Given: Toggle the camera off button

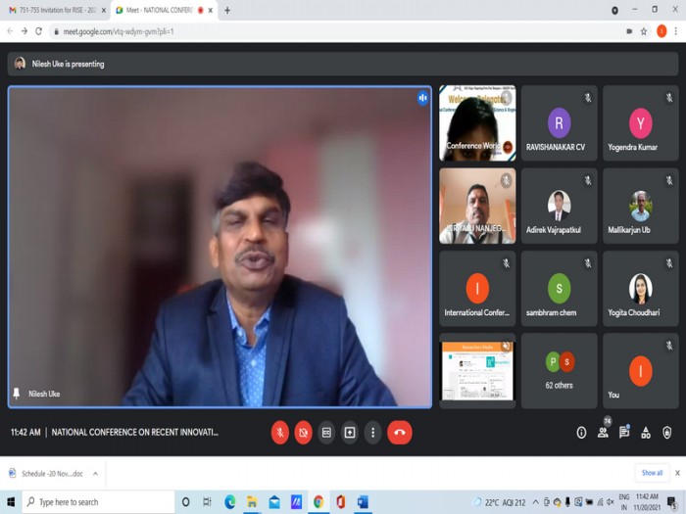Looking at the screenshot, I should click(303, 433).
